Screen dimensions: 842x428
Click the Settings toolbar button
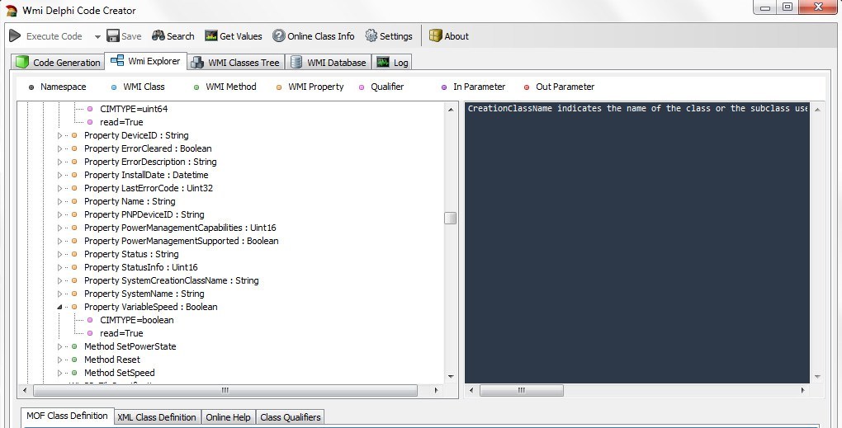click(389, 36)
